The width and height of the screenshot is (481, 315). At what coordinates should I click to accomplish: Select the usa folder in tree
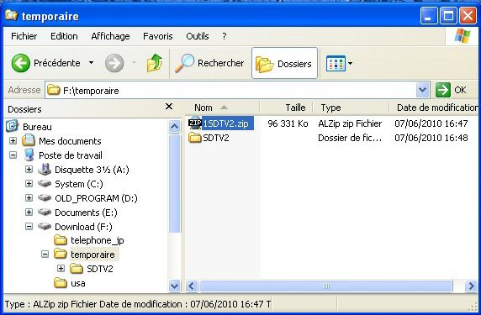(78, 283)
